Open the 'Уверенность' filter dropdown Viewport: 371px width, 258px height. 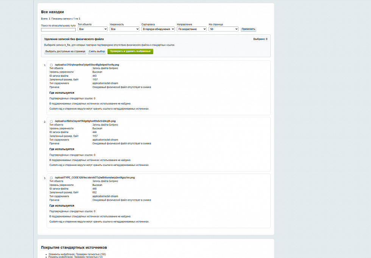point(125,29)
